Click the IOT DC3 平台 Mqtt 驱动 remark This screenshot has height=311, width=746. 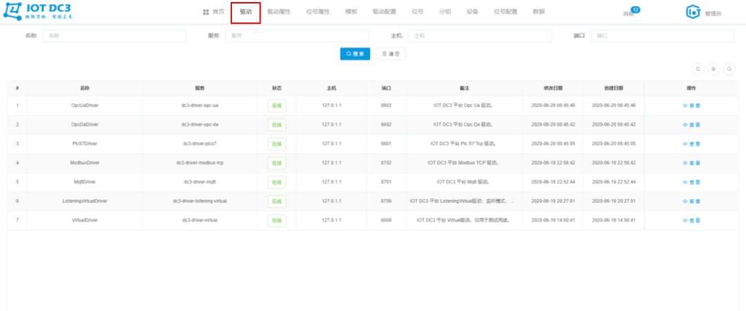(x=463, y=182)
